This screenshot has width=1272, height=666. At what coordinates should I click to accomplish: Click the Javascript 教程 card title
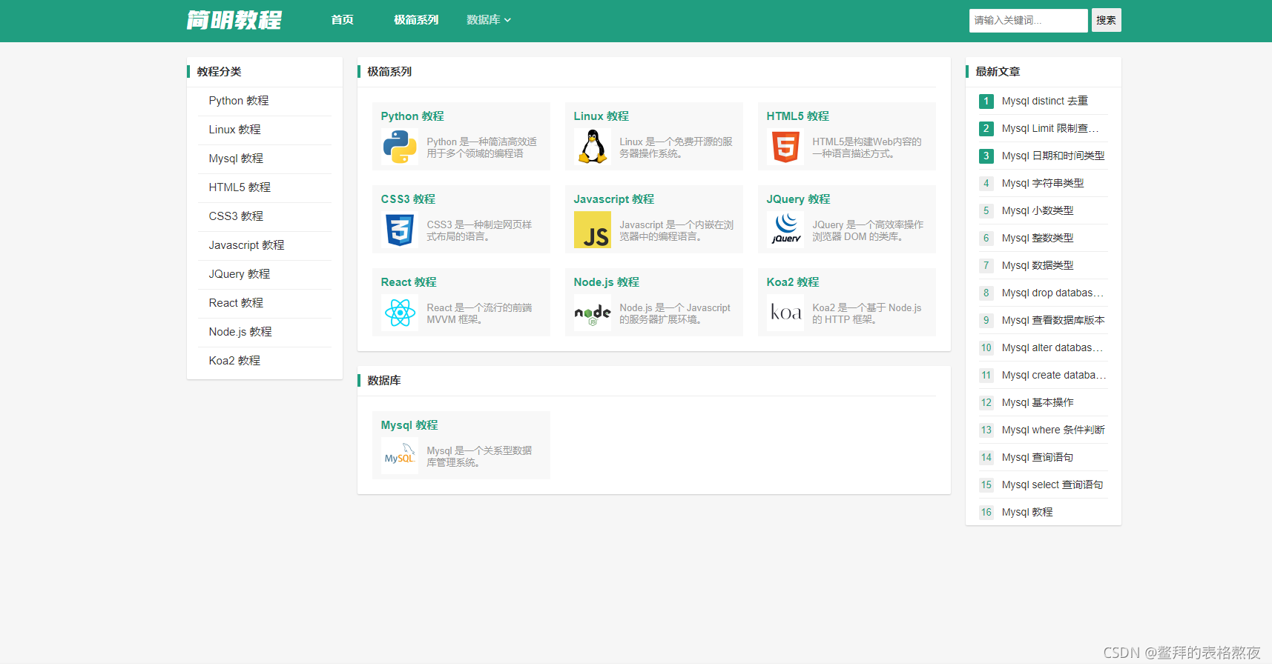(x=614, y=199)
